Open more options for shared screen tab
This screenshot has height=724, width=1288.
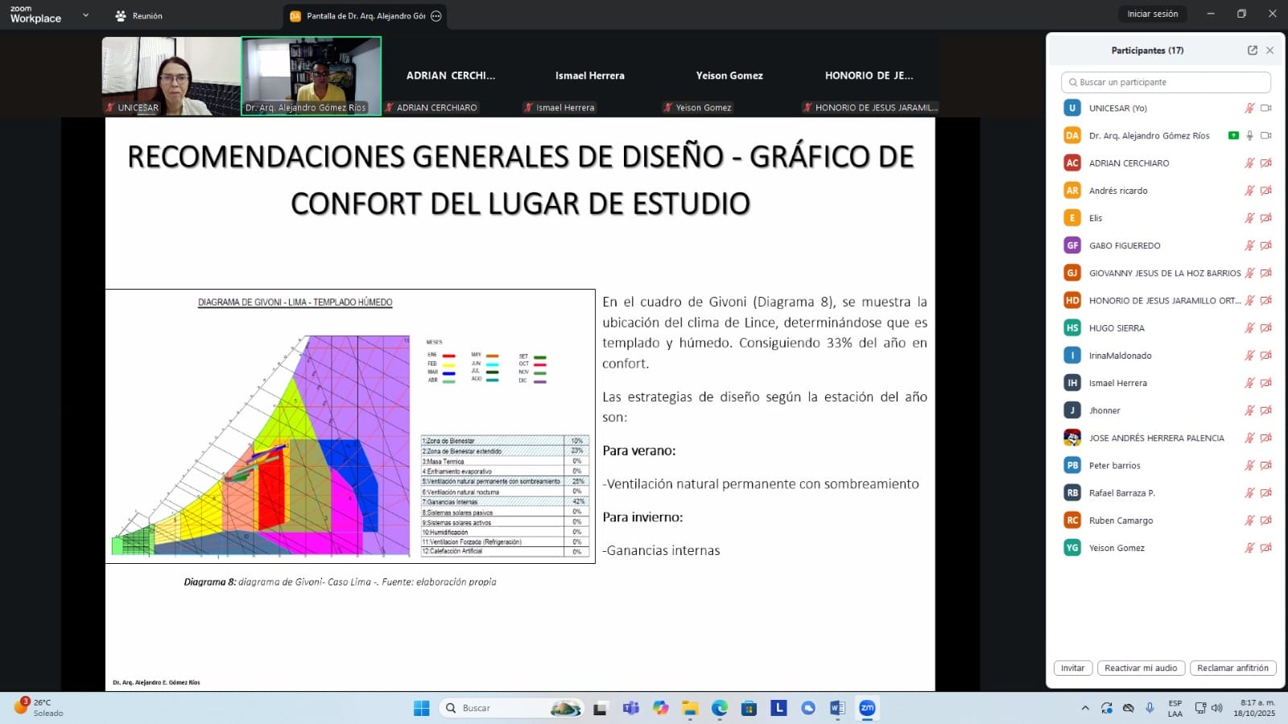[436, 16]
